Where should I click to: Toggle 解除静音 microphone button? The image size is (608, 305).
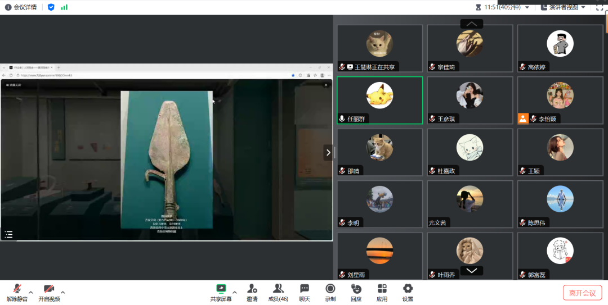coord(17,289)
